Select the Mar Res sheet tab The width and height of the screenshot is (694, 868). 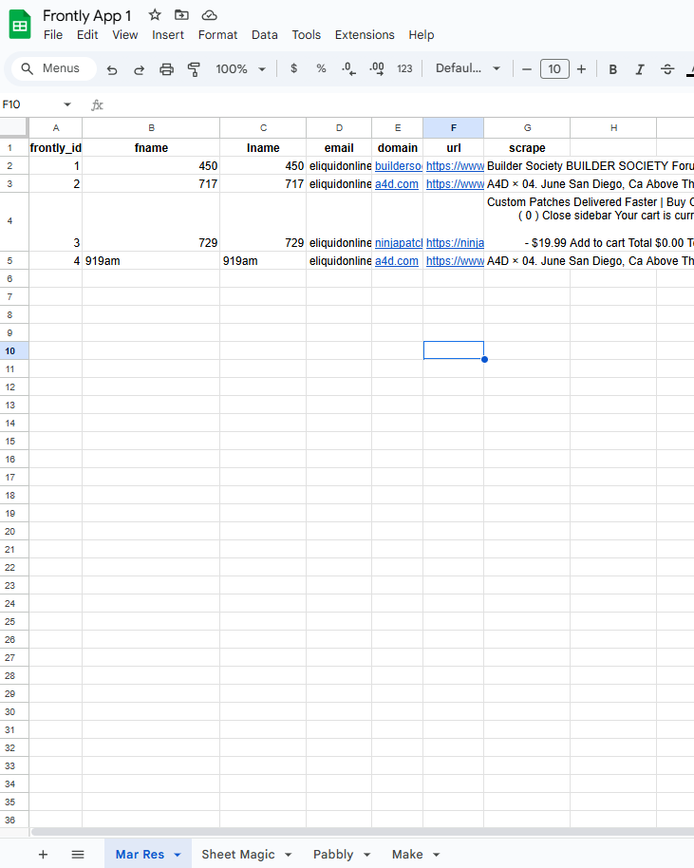point(140,854)
